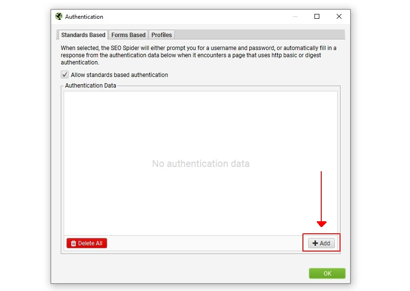Add a new authentication entry

point(321,243)
